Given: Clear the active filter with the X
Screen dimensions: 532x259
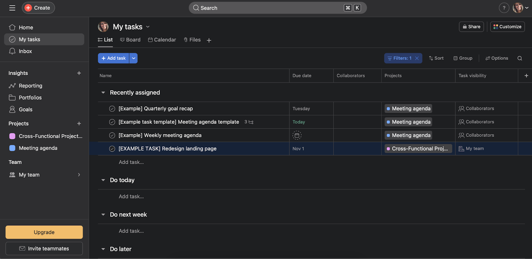Looking at the screenshot, I should pos(417,58).
